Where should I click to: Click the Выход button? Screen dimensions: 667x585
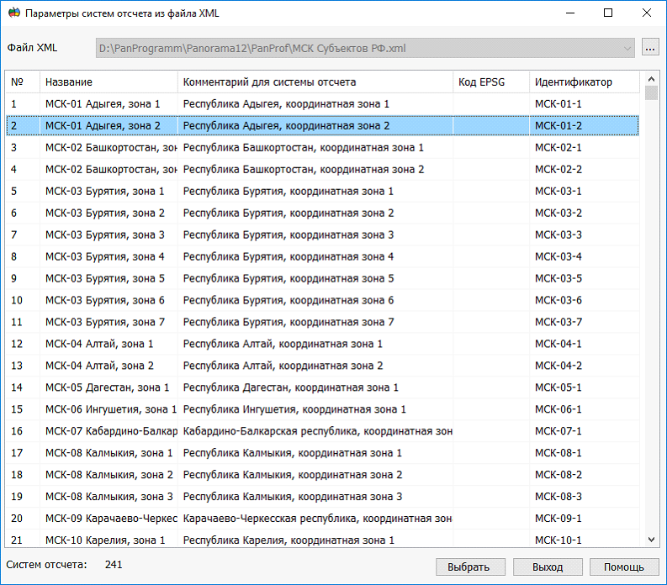548,567
